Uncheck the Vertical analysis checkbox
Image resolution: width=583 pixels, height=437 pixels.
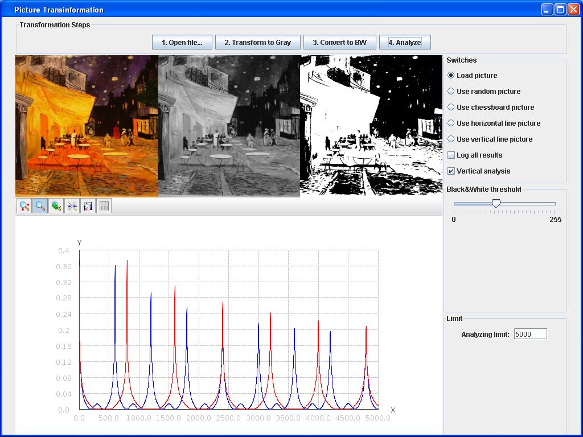click(x=451, y=171)
